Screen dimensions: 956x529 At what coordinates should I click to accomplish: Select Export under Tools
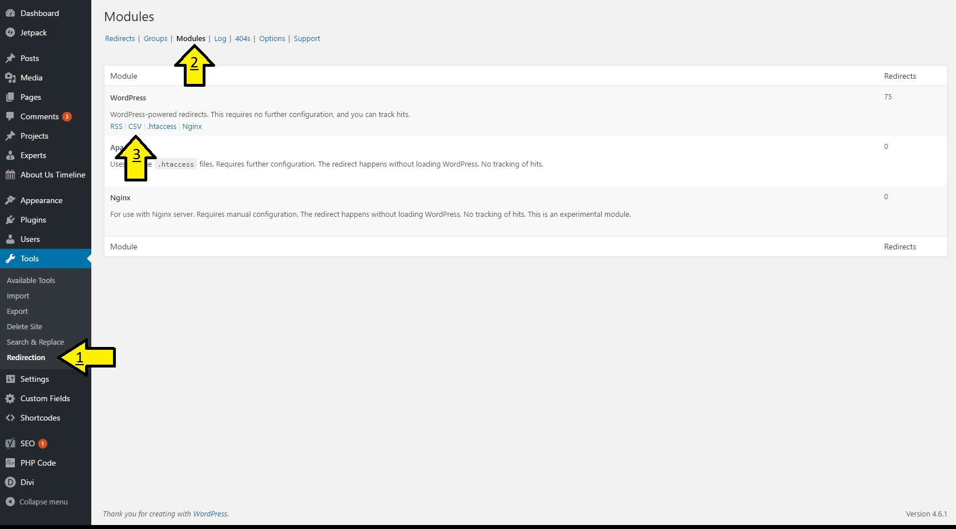(x=17, y=311)
